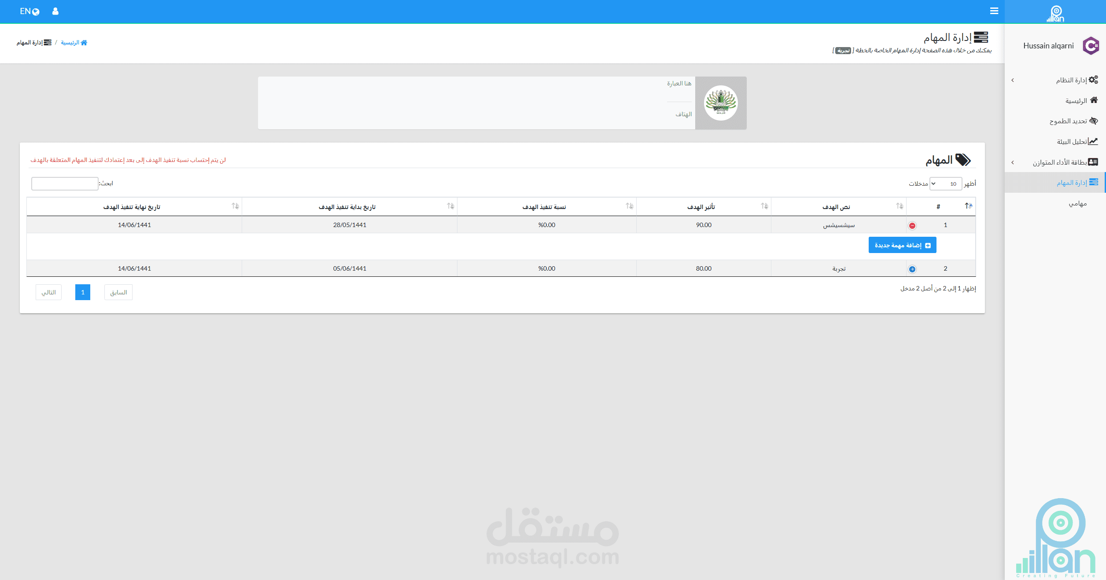Open the entries-per-page dropdown showing 10
This screenshot has width=1106, height=580.
pyautogui.click(x=946, y=184)
